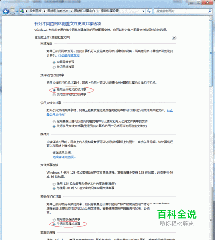Click the 网络发现 section heading
The image size is (215, 240).
click(46, 44)
